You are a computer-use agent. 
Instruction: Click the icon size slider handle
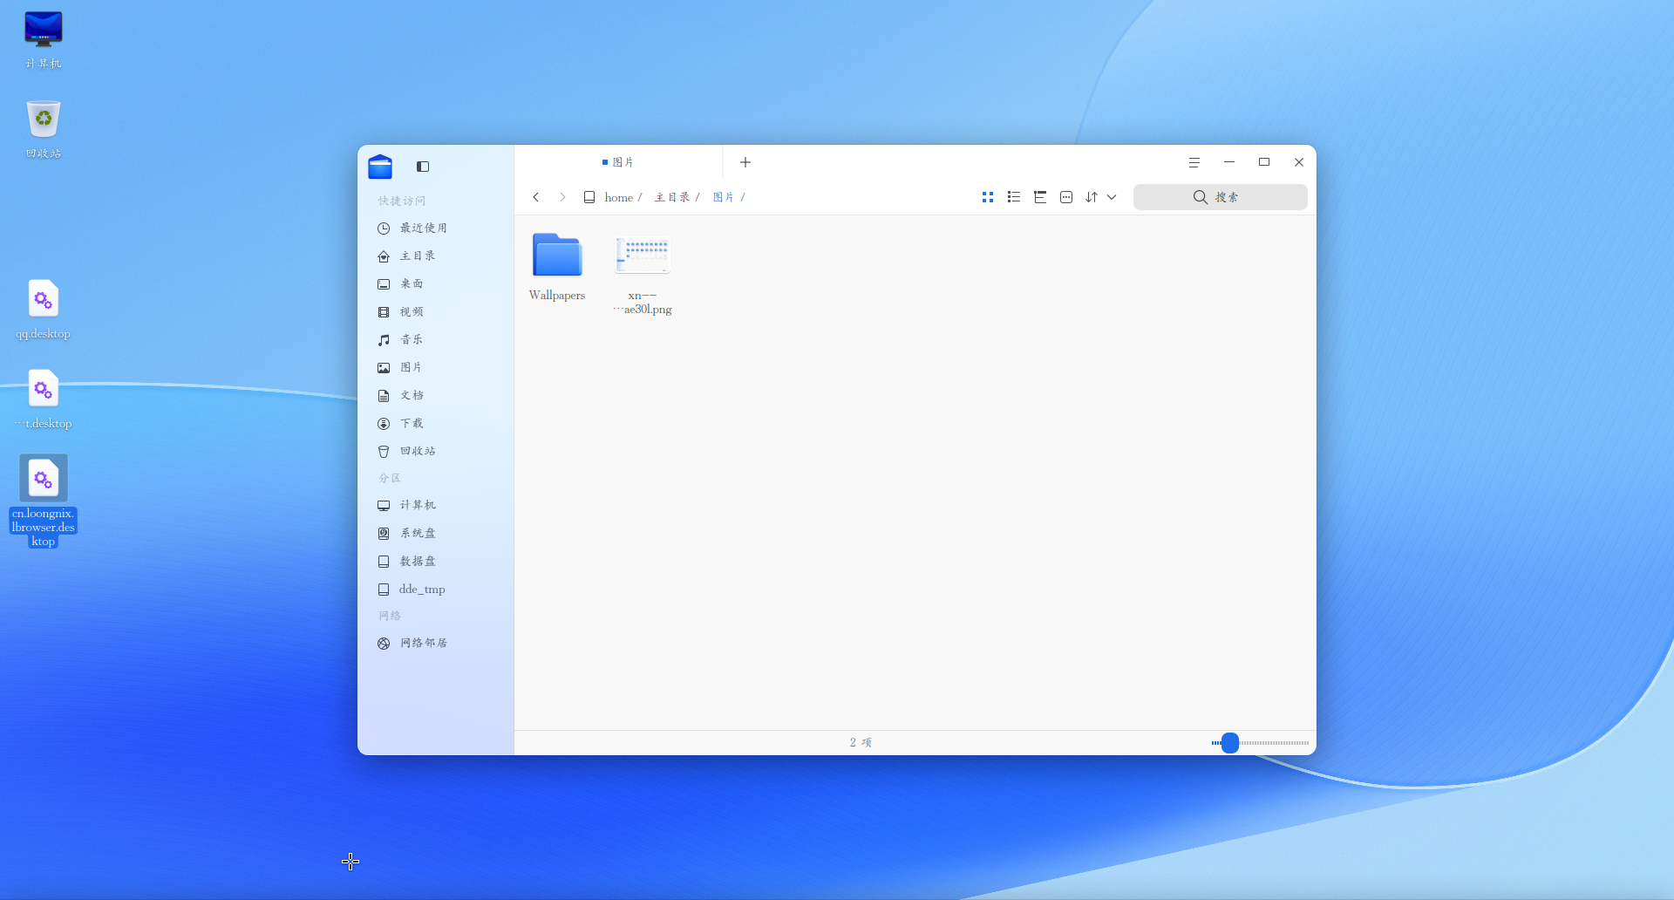click(x=1230, y=743)
